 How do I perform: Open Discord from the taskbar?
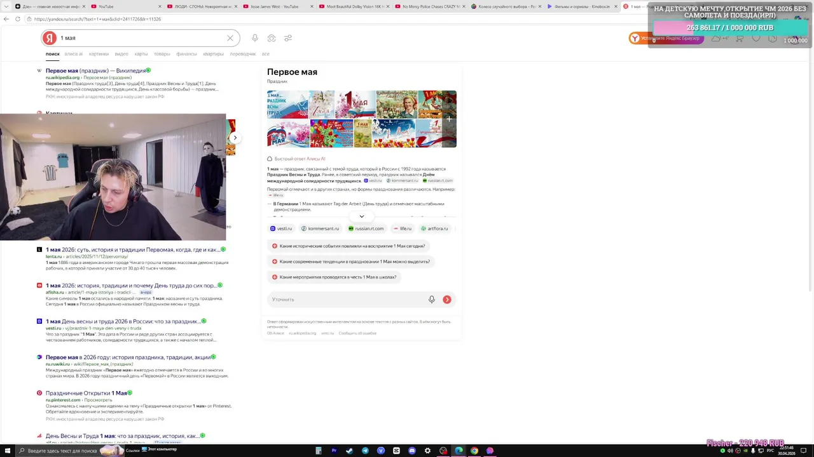click(412, 451)
